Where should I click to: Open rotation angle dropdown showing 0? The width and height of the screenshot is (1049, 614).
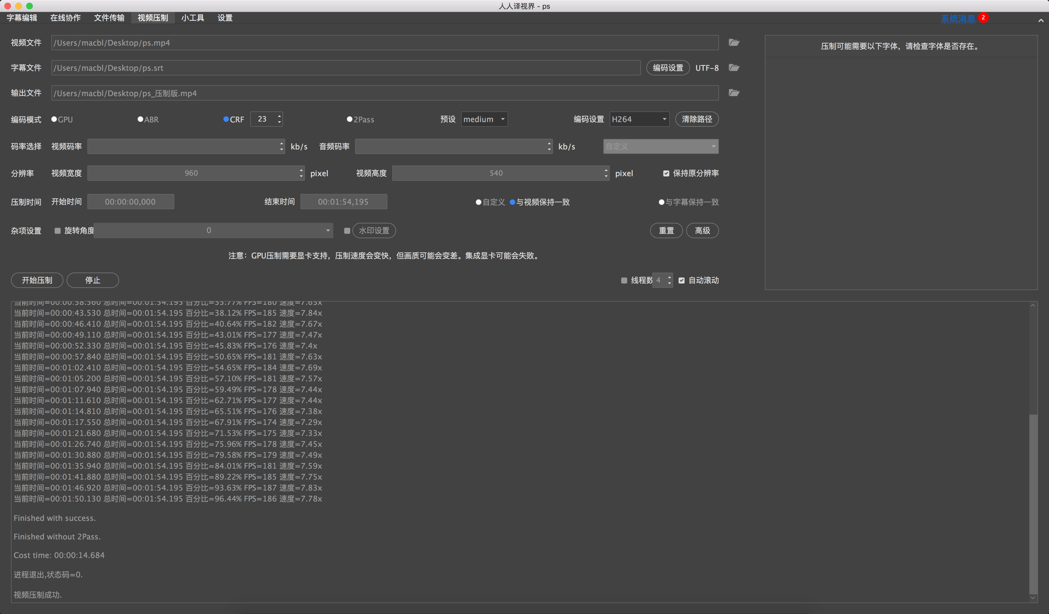click(213, 230)
